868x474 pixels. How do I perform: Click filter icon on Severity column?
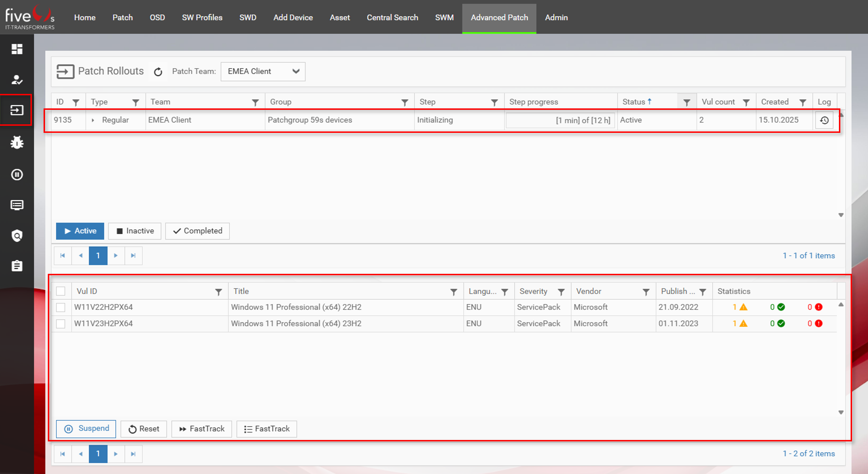[561, 292]
